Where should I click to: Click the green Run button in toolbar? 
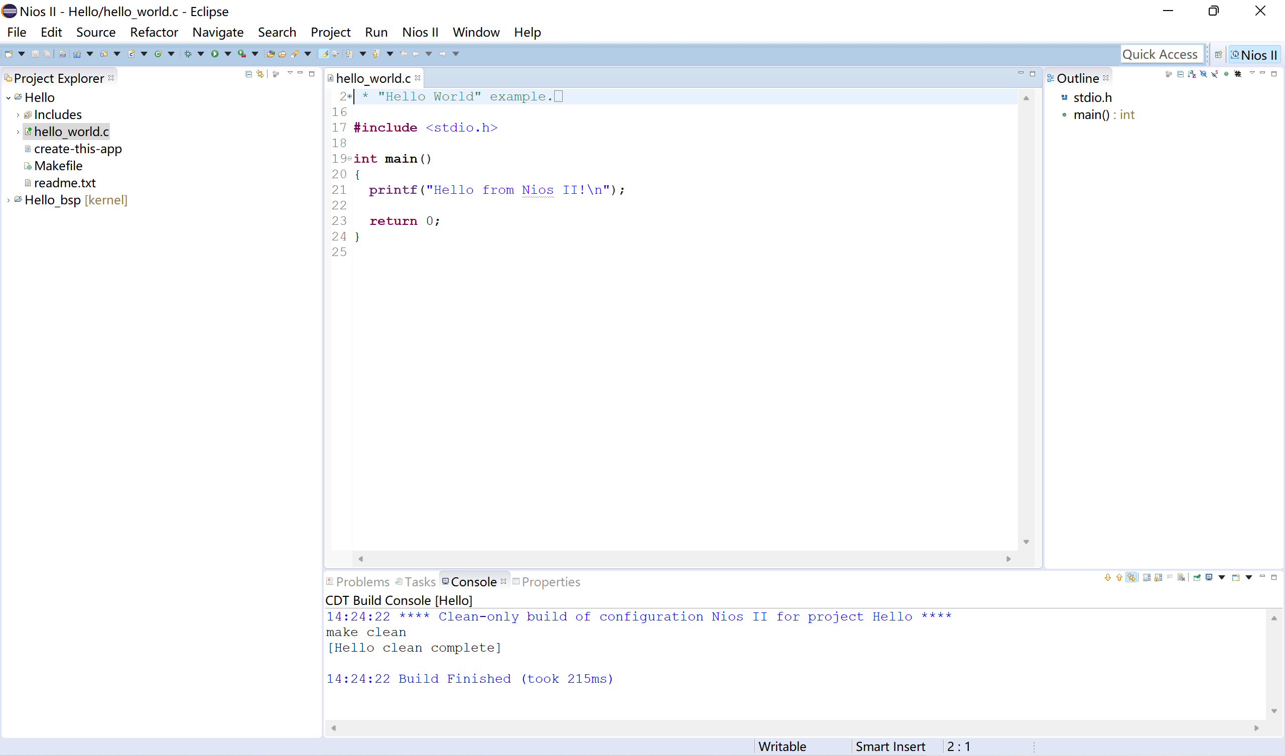click(215, 54)
